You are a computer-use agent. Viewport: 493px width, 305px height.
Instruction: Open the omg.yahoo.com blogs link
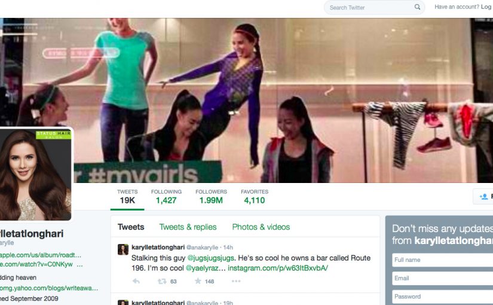(x=49, y=288)
